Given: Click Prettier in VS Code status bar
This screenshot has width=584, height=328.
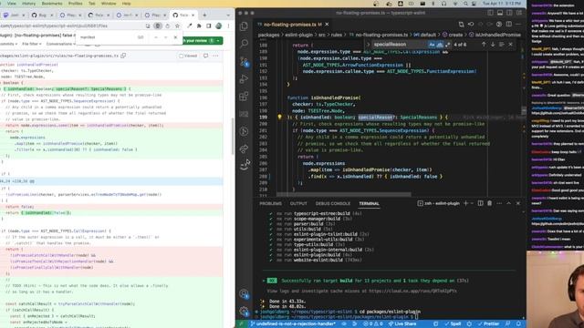Looking at the screenshot, I should (489, 324).
